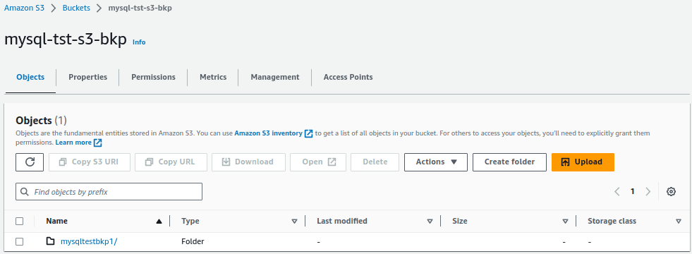
Task: Go to previous page arrow
Action: [x=617, y=192]
